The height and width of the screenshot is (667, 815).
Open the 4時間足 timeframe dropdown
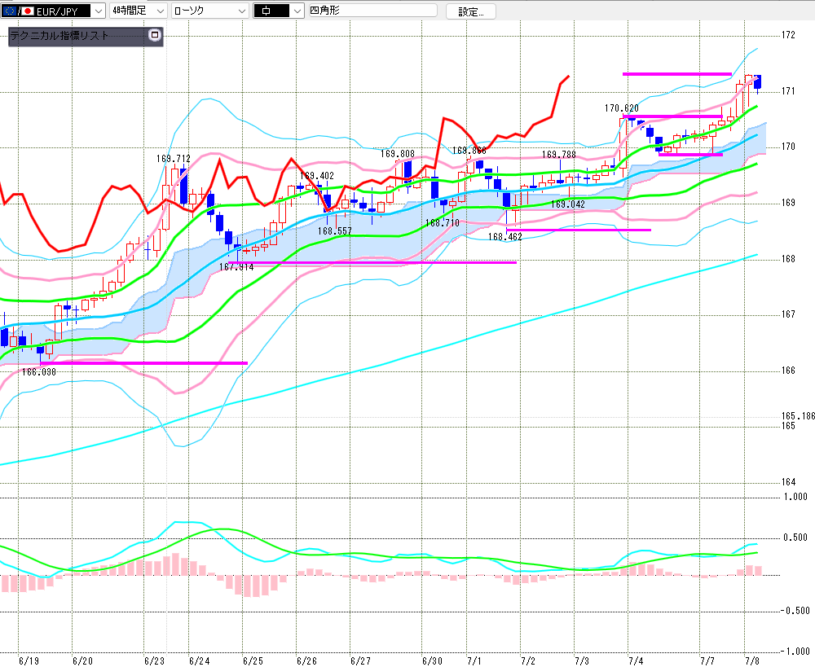pyautogui.click(x=139, y=11)
